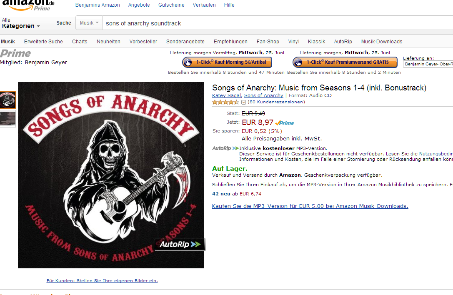The height and width of the screenshot is (295, 453).
Task: Follow the Katey Sagal artist link
Action: [x=226, y=96]
